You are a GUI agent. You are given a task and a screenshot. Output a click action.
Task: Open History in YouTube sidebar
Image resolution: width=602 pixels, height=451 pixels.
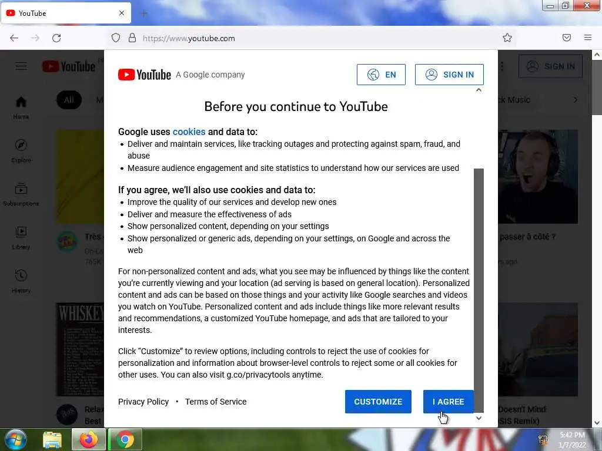click(21, 281)
